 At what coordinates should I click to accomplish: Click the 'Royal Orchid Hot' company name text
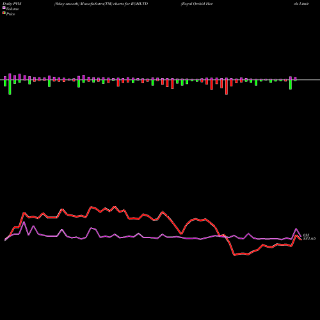(196, 4)
